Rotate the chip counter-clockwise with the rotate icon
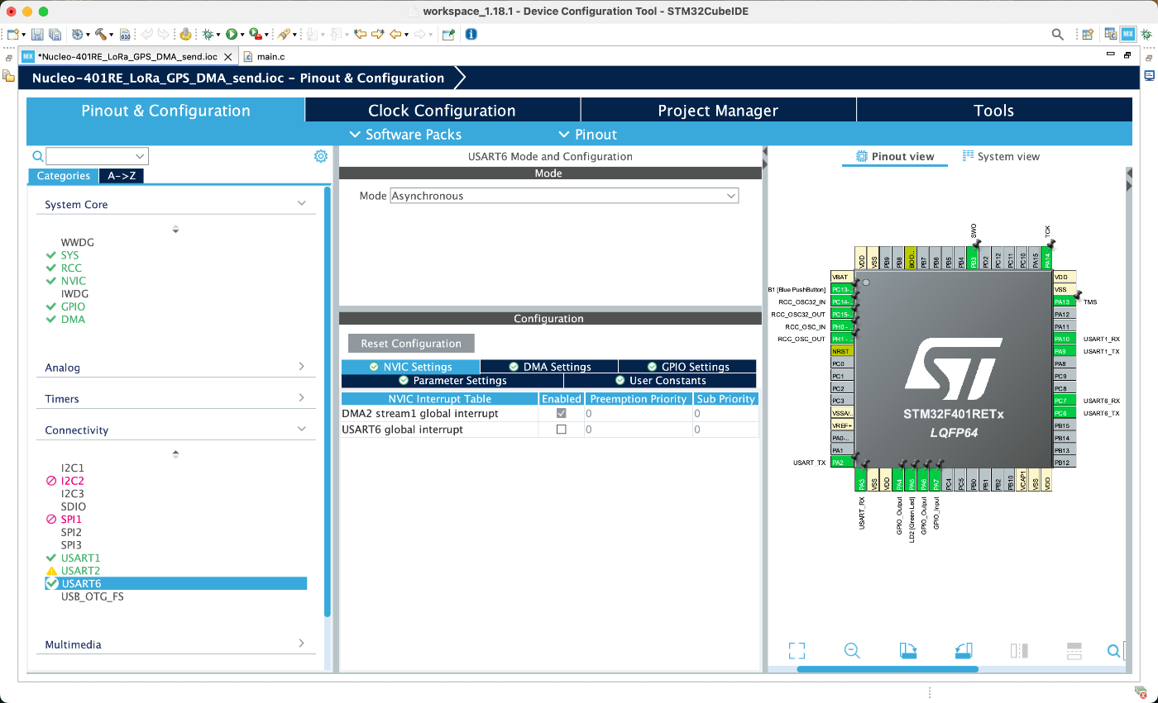Viewport: 1158px width, 703px height. coord(962,651)
